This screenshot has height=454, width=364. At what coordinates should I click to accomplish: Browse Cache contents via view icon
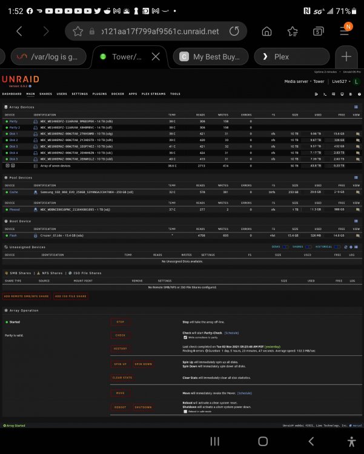pyautogui.click(x=358, y=192)
